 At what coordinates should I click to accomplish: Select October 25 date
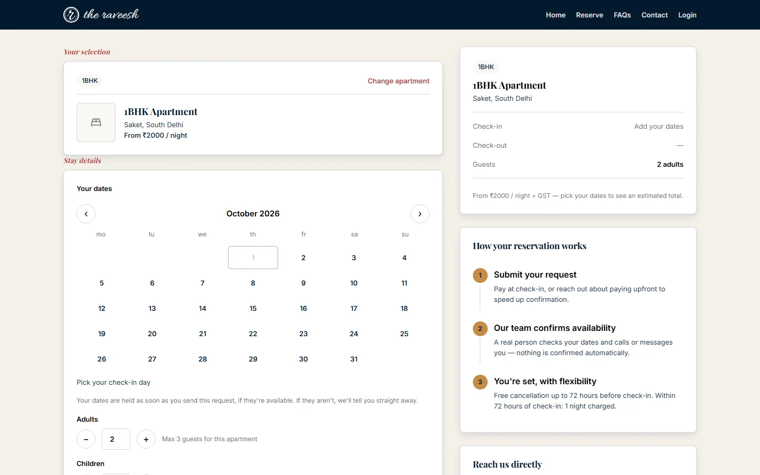pyautogui.click(x=404, y=334)
